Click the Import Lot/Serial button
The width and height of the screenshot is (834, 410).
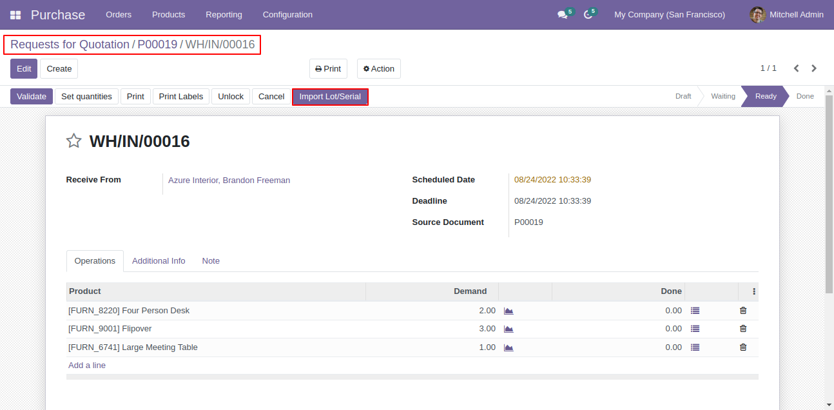point(330,97)
